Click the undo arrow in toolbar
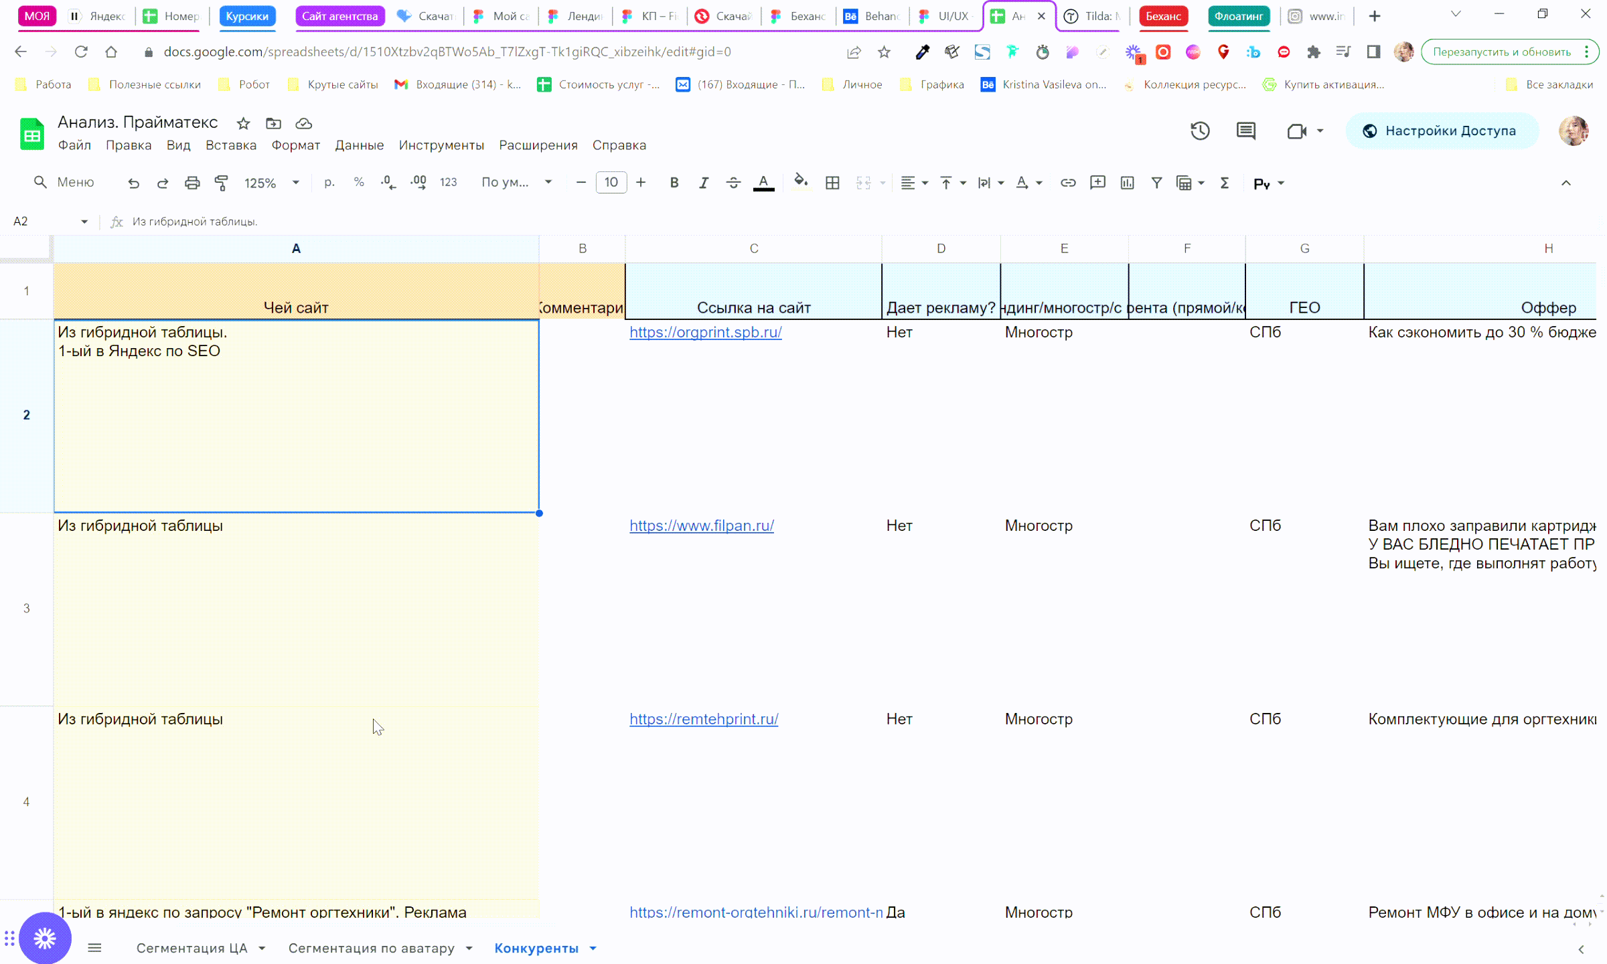Viewport: 1607px width, 964px height. point(133,183)
